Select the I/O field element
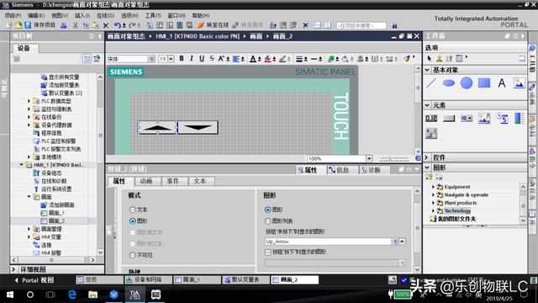 click(x=431, y=118)
